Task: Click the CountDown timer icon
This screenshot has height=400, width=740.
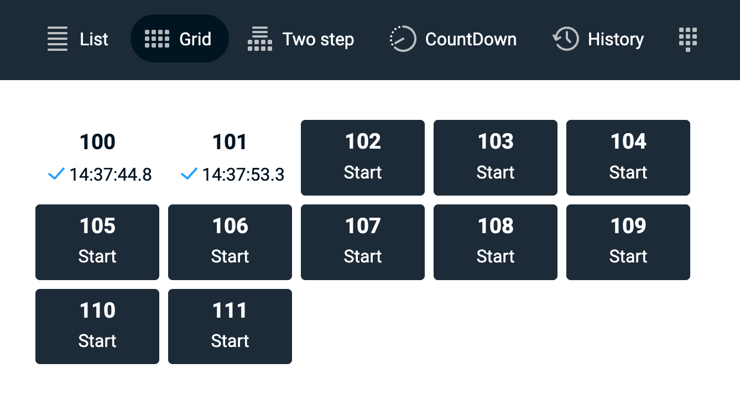Action: point(403,39)
